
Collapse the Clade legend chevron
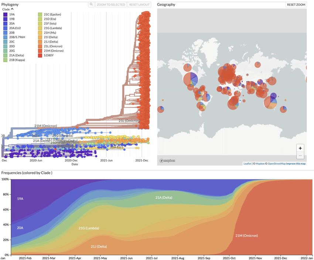[12, 9]
